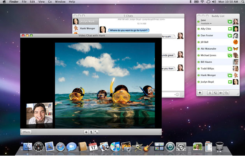Open the Available status dropdown under Jane
This screenshot has height=156, width=245.
click(x=207, y=23)
